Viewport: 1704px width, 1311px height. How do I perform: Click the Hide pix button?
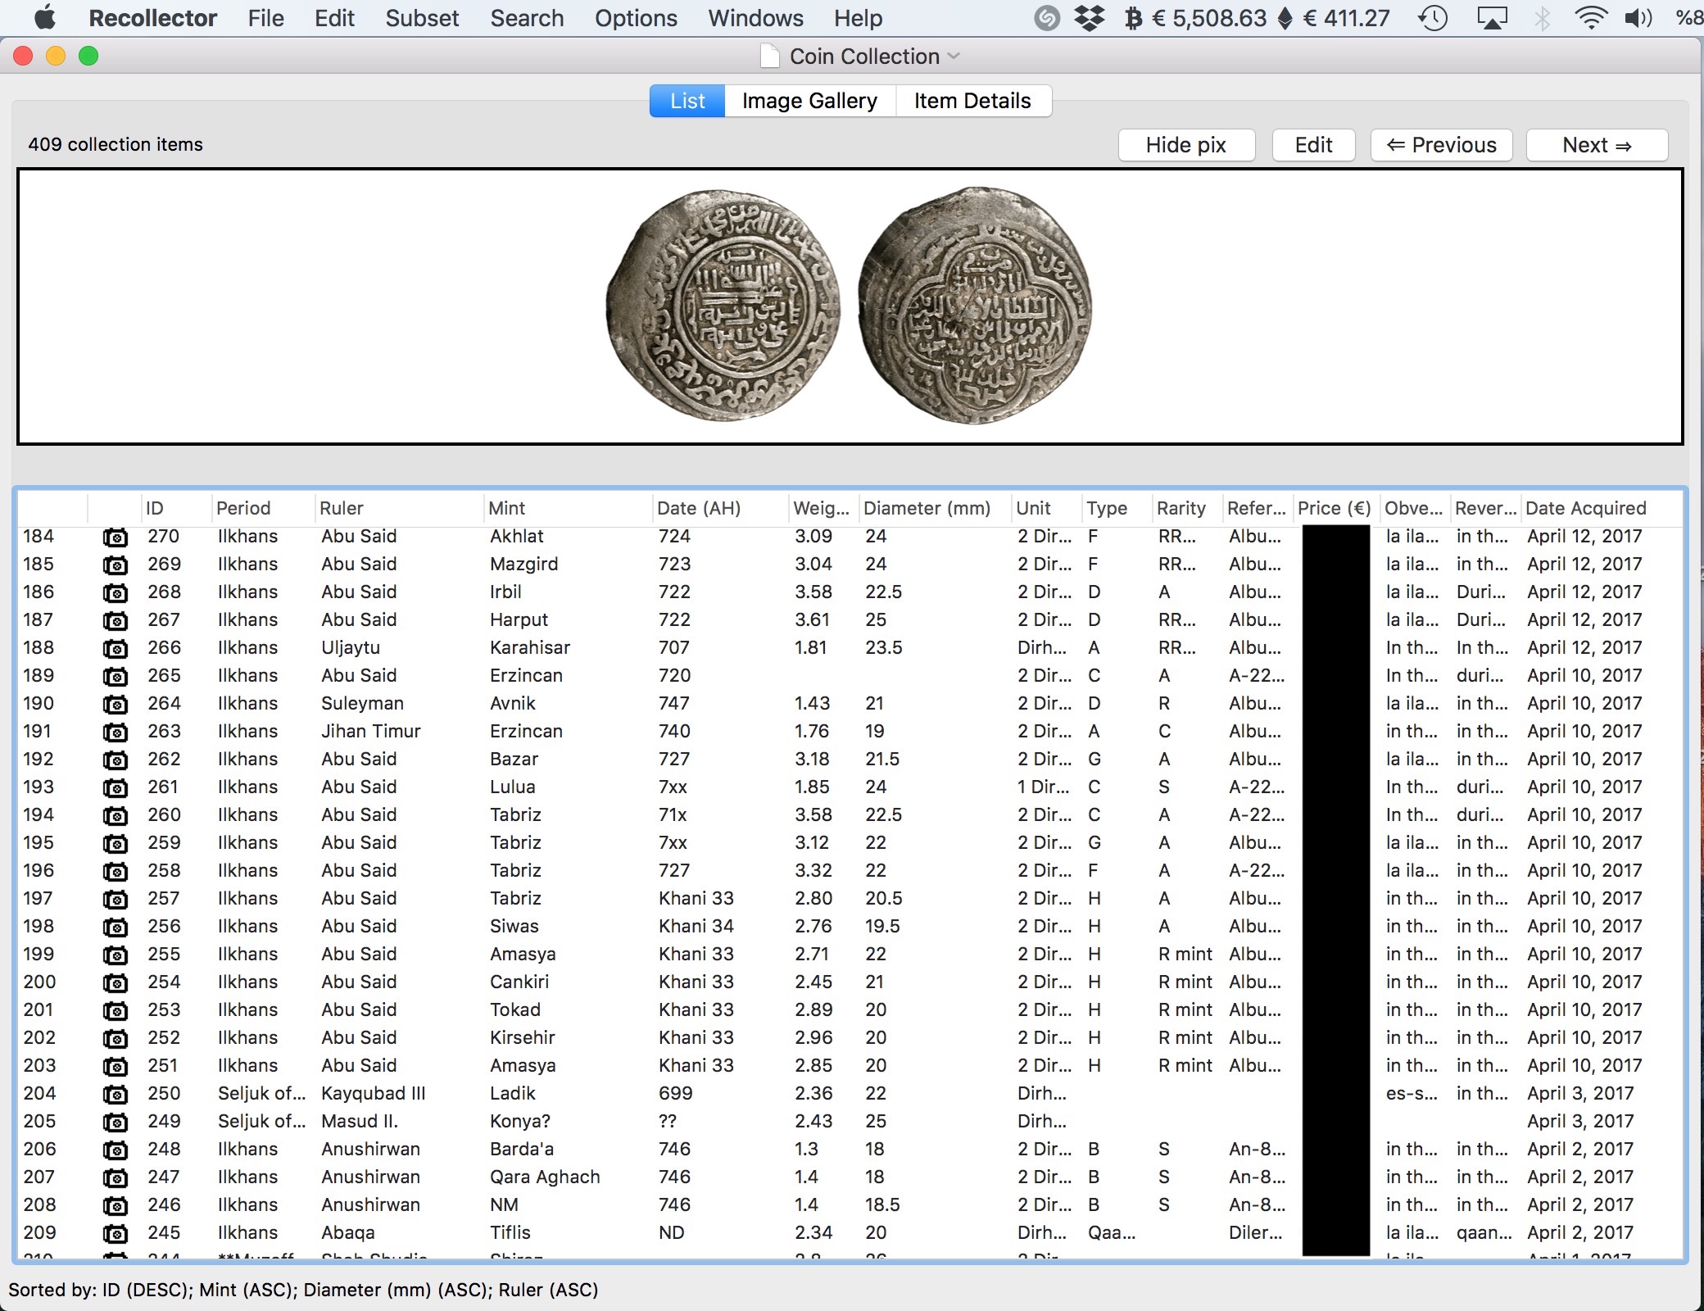click(x=1185, y=145)
